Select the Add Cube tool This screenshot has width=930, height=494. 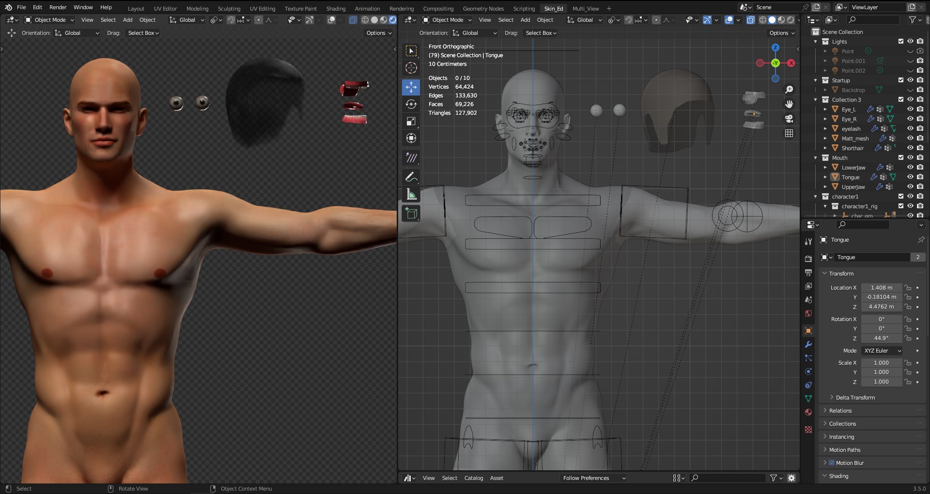coord(411,214)
